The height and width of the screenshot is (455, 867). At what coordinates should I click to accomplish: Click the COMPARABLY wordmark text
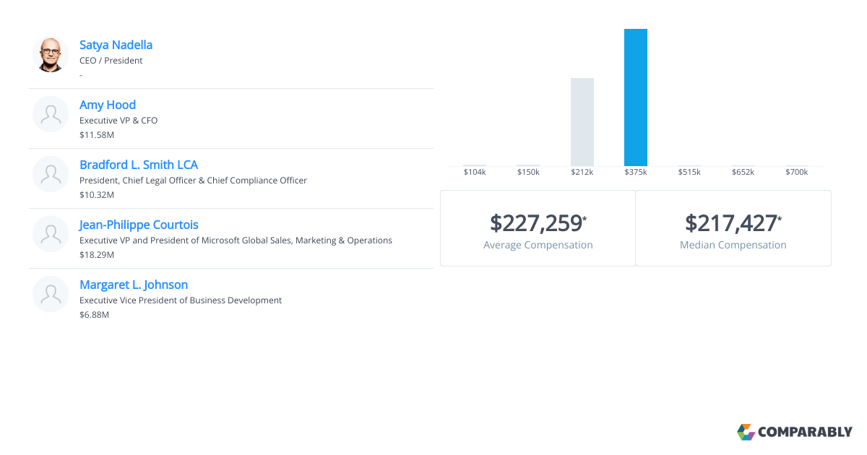pyautogui.click(x=806, y=433)
